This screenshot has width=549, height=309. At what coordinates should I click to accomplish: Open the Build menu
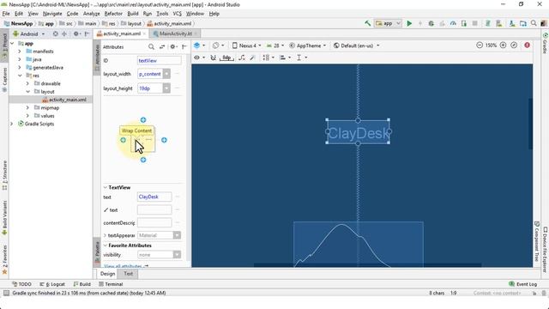pyautogui.click(x=133, y=14)
